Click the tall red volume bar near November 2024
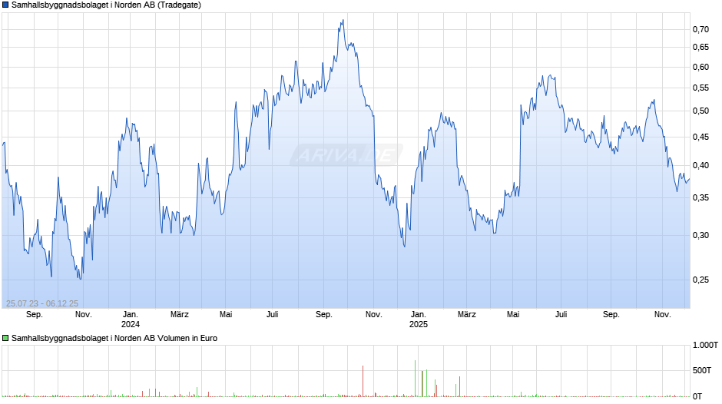Viewport: 722px width, 404px height. pos(363,381)
